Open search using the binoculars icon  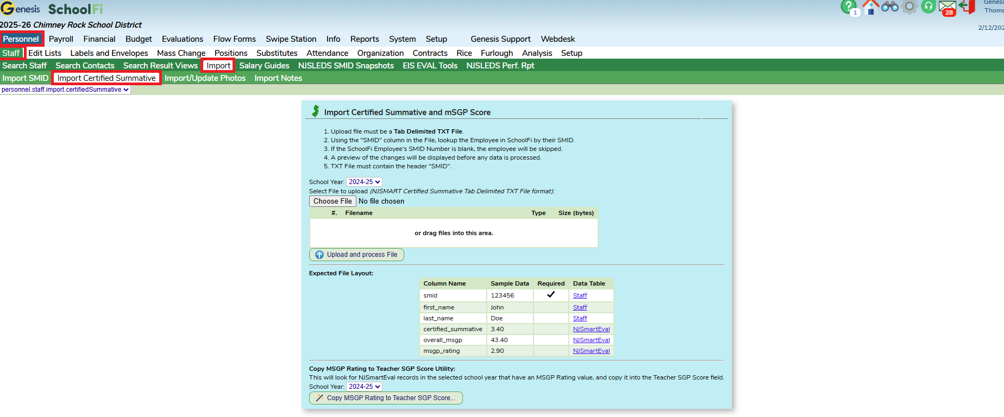(890, 7)
